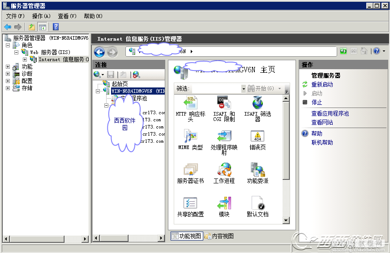Click the save disk icon in 连接 toolbar
The height and width of the screenshot is (253, 390).
[111, 75]
